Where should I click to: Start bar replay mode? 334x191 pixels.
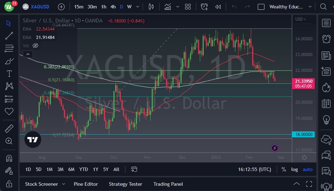click(218, 7)
